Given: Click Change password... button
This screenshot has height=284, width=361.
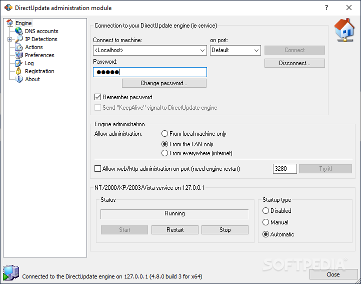Looking at the screenshot, I should (164, 83).
